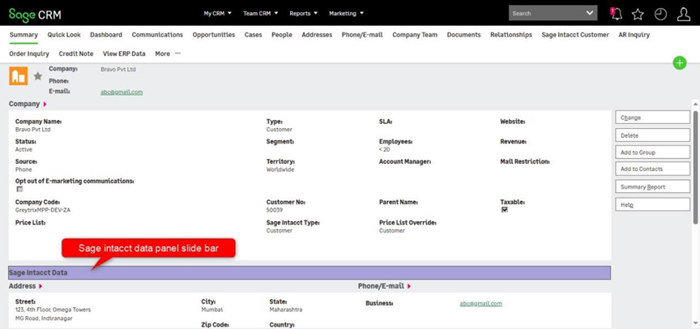This screenshot has width=700, height=329.
Task: Expand the Team CRM dropdown
Action: [x=260, y=14]
